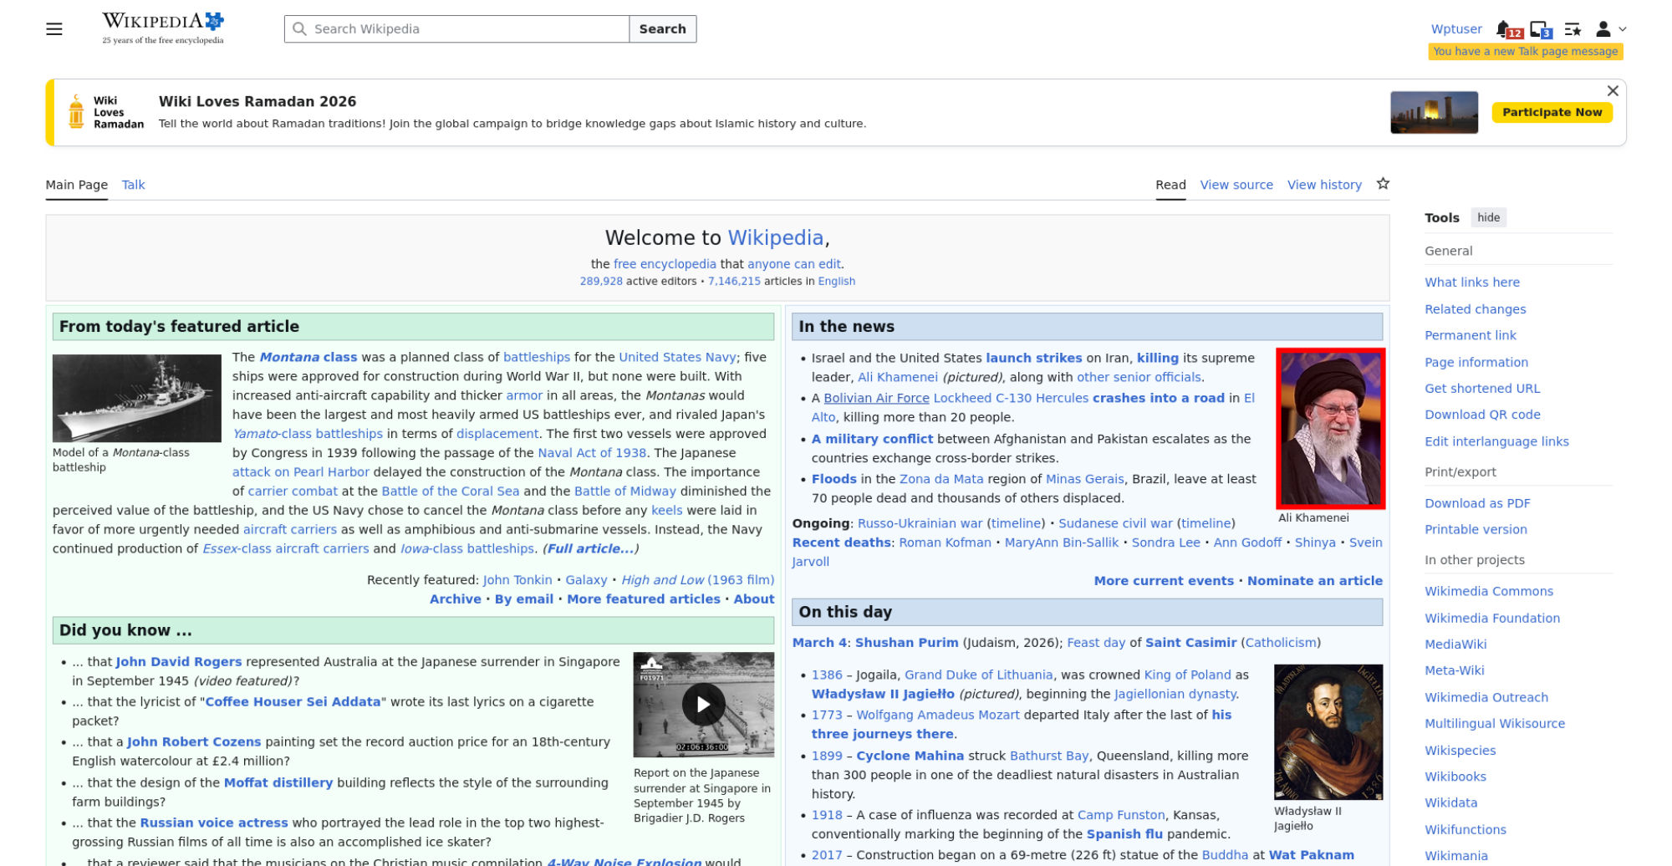Click the Wikipedia logo
1672x866 pixels.
(163, 28)
